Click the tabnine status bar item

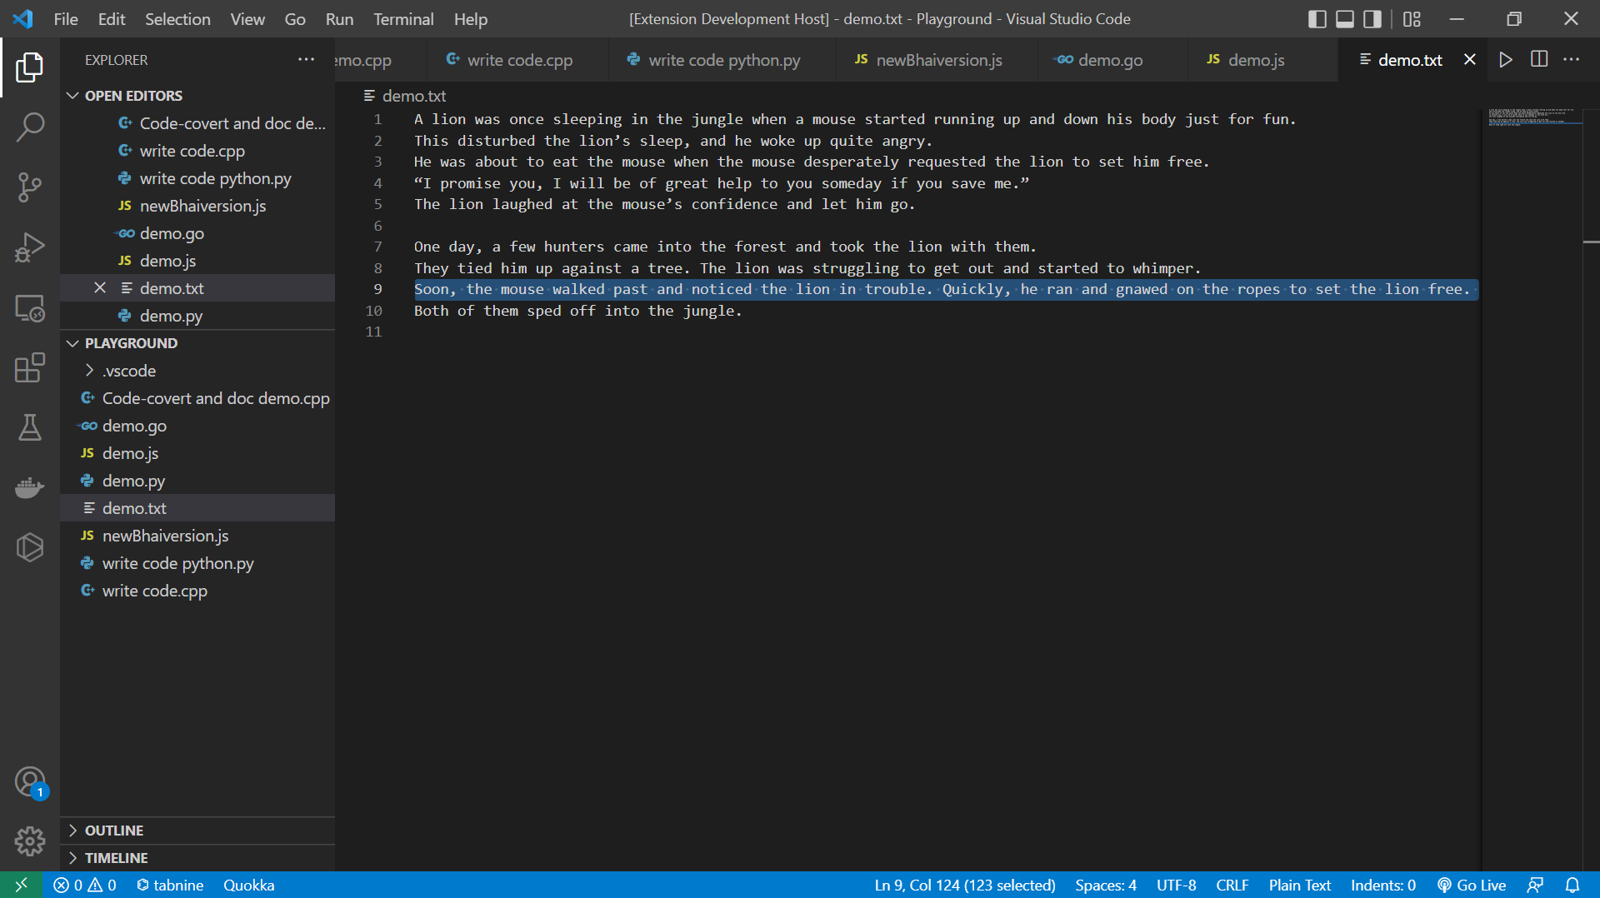tap(170, 885)
